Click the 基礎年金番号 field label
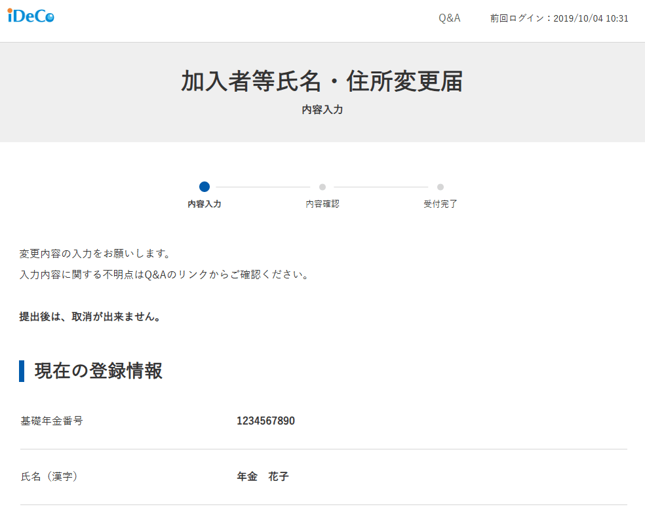The image size is (645, 513). (x=52, y=421)
